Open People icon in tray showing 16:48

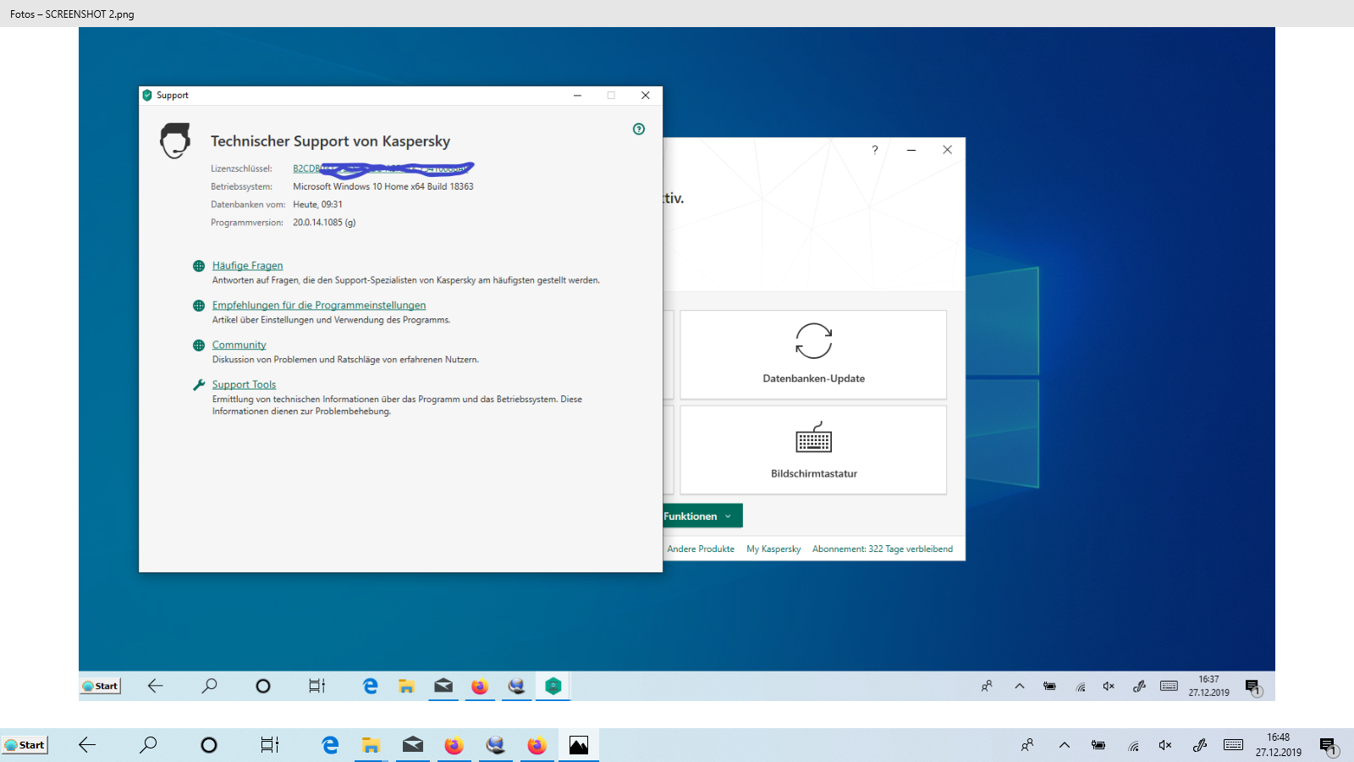coord(1027,745)
